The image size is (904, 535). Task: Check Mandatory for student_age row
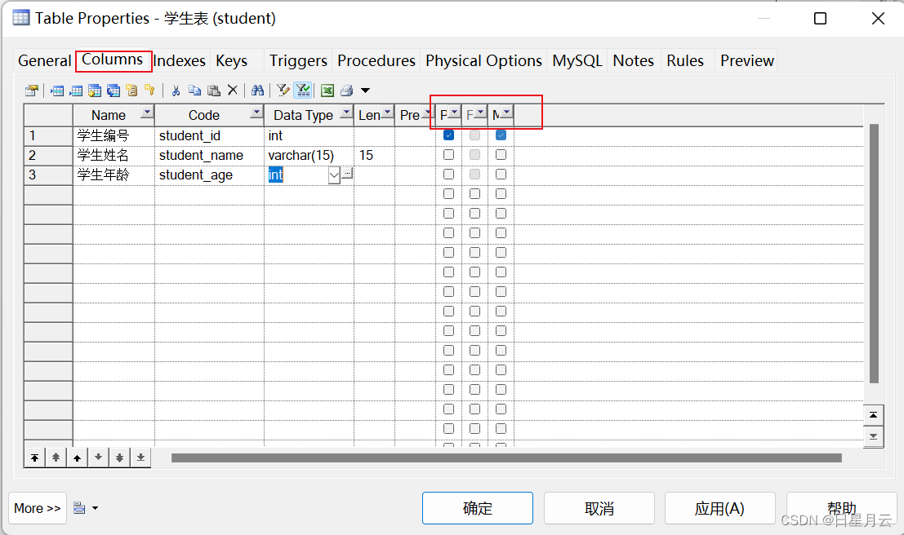(501, 175)
